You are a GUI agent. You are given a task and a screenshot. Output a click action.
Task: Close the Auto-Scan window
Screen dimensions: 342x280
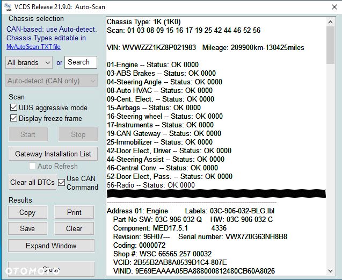click(334, 7)
